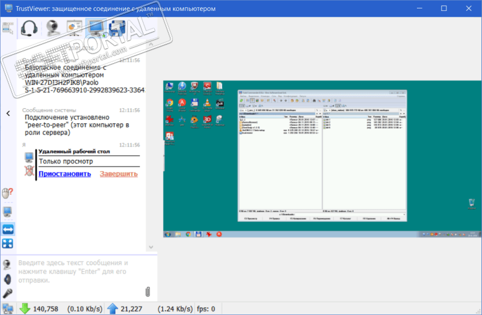The height and width of the screenshot is (315, 482).
Task: Click the crossed-out mouse icon in the message
Action: point(29,171)
